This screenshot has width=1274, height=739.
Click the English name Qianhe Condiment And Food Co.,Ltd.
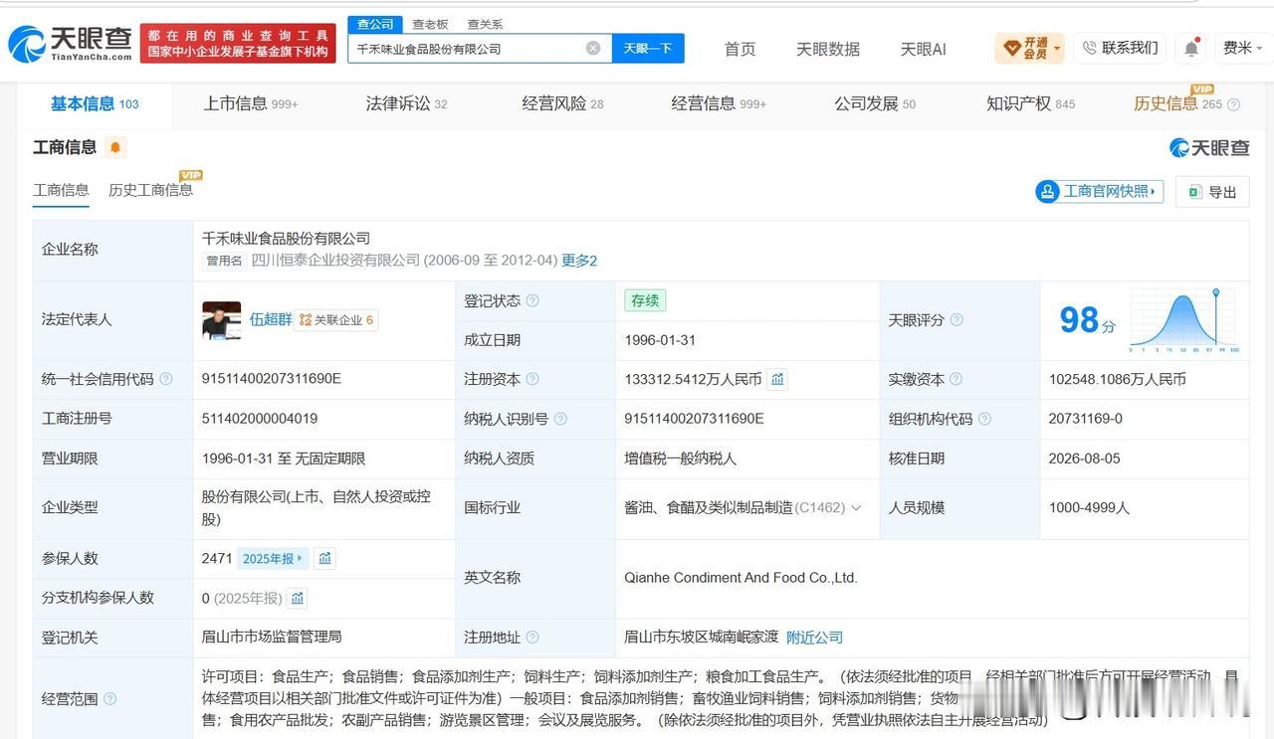click(x=741, y=577)
